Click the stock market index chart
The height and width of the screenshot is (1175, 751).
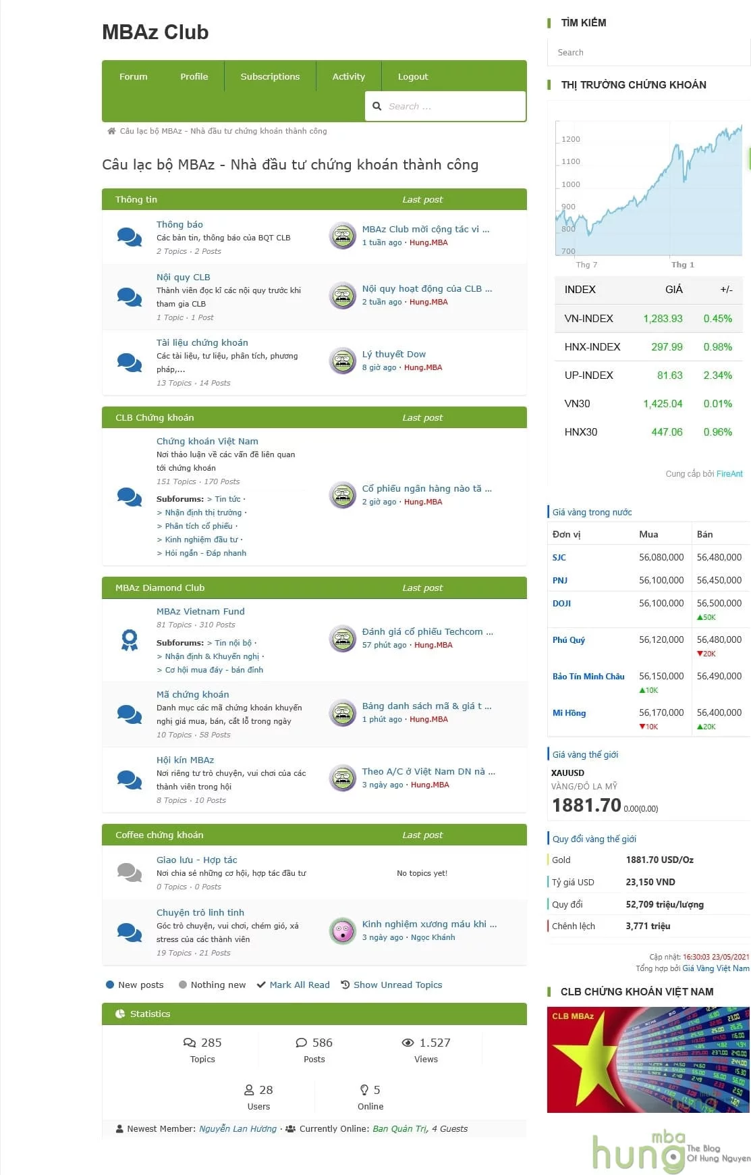(649, 189)
